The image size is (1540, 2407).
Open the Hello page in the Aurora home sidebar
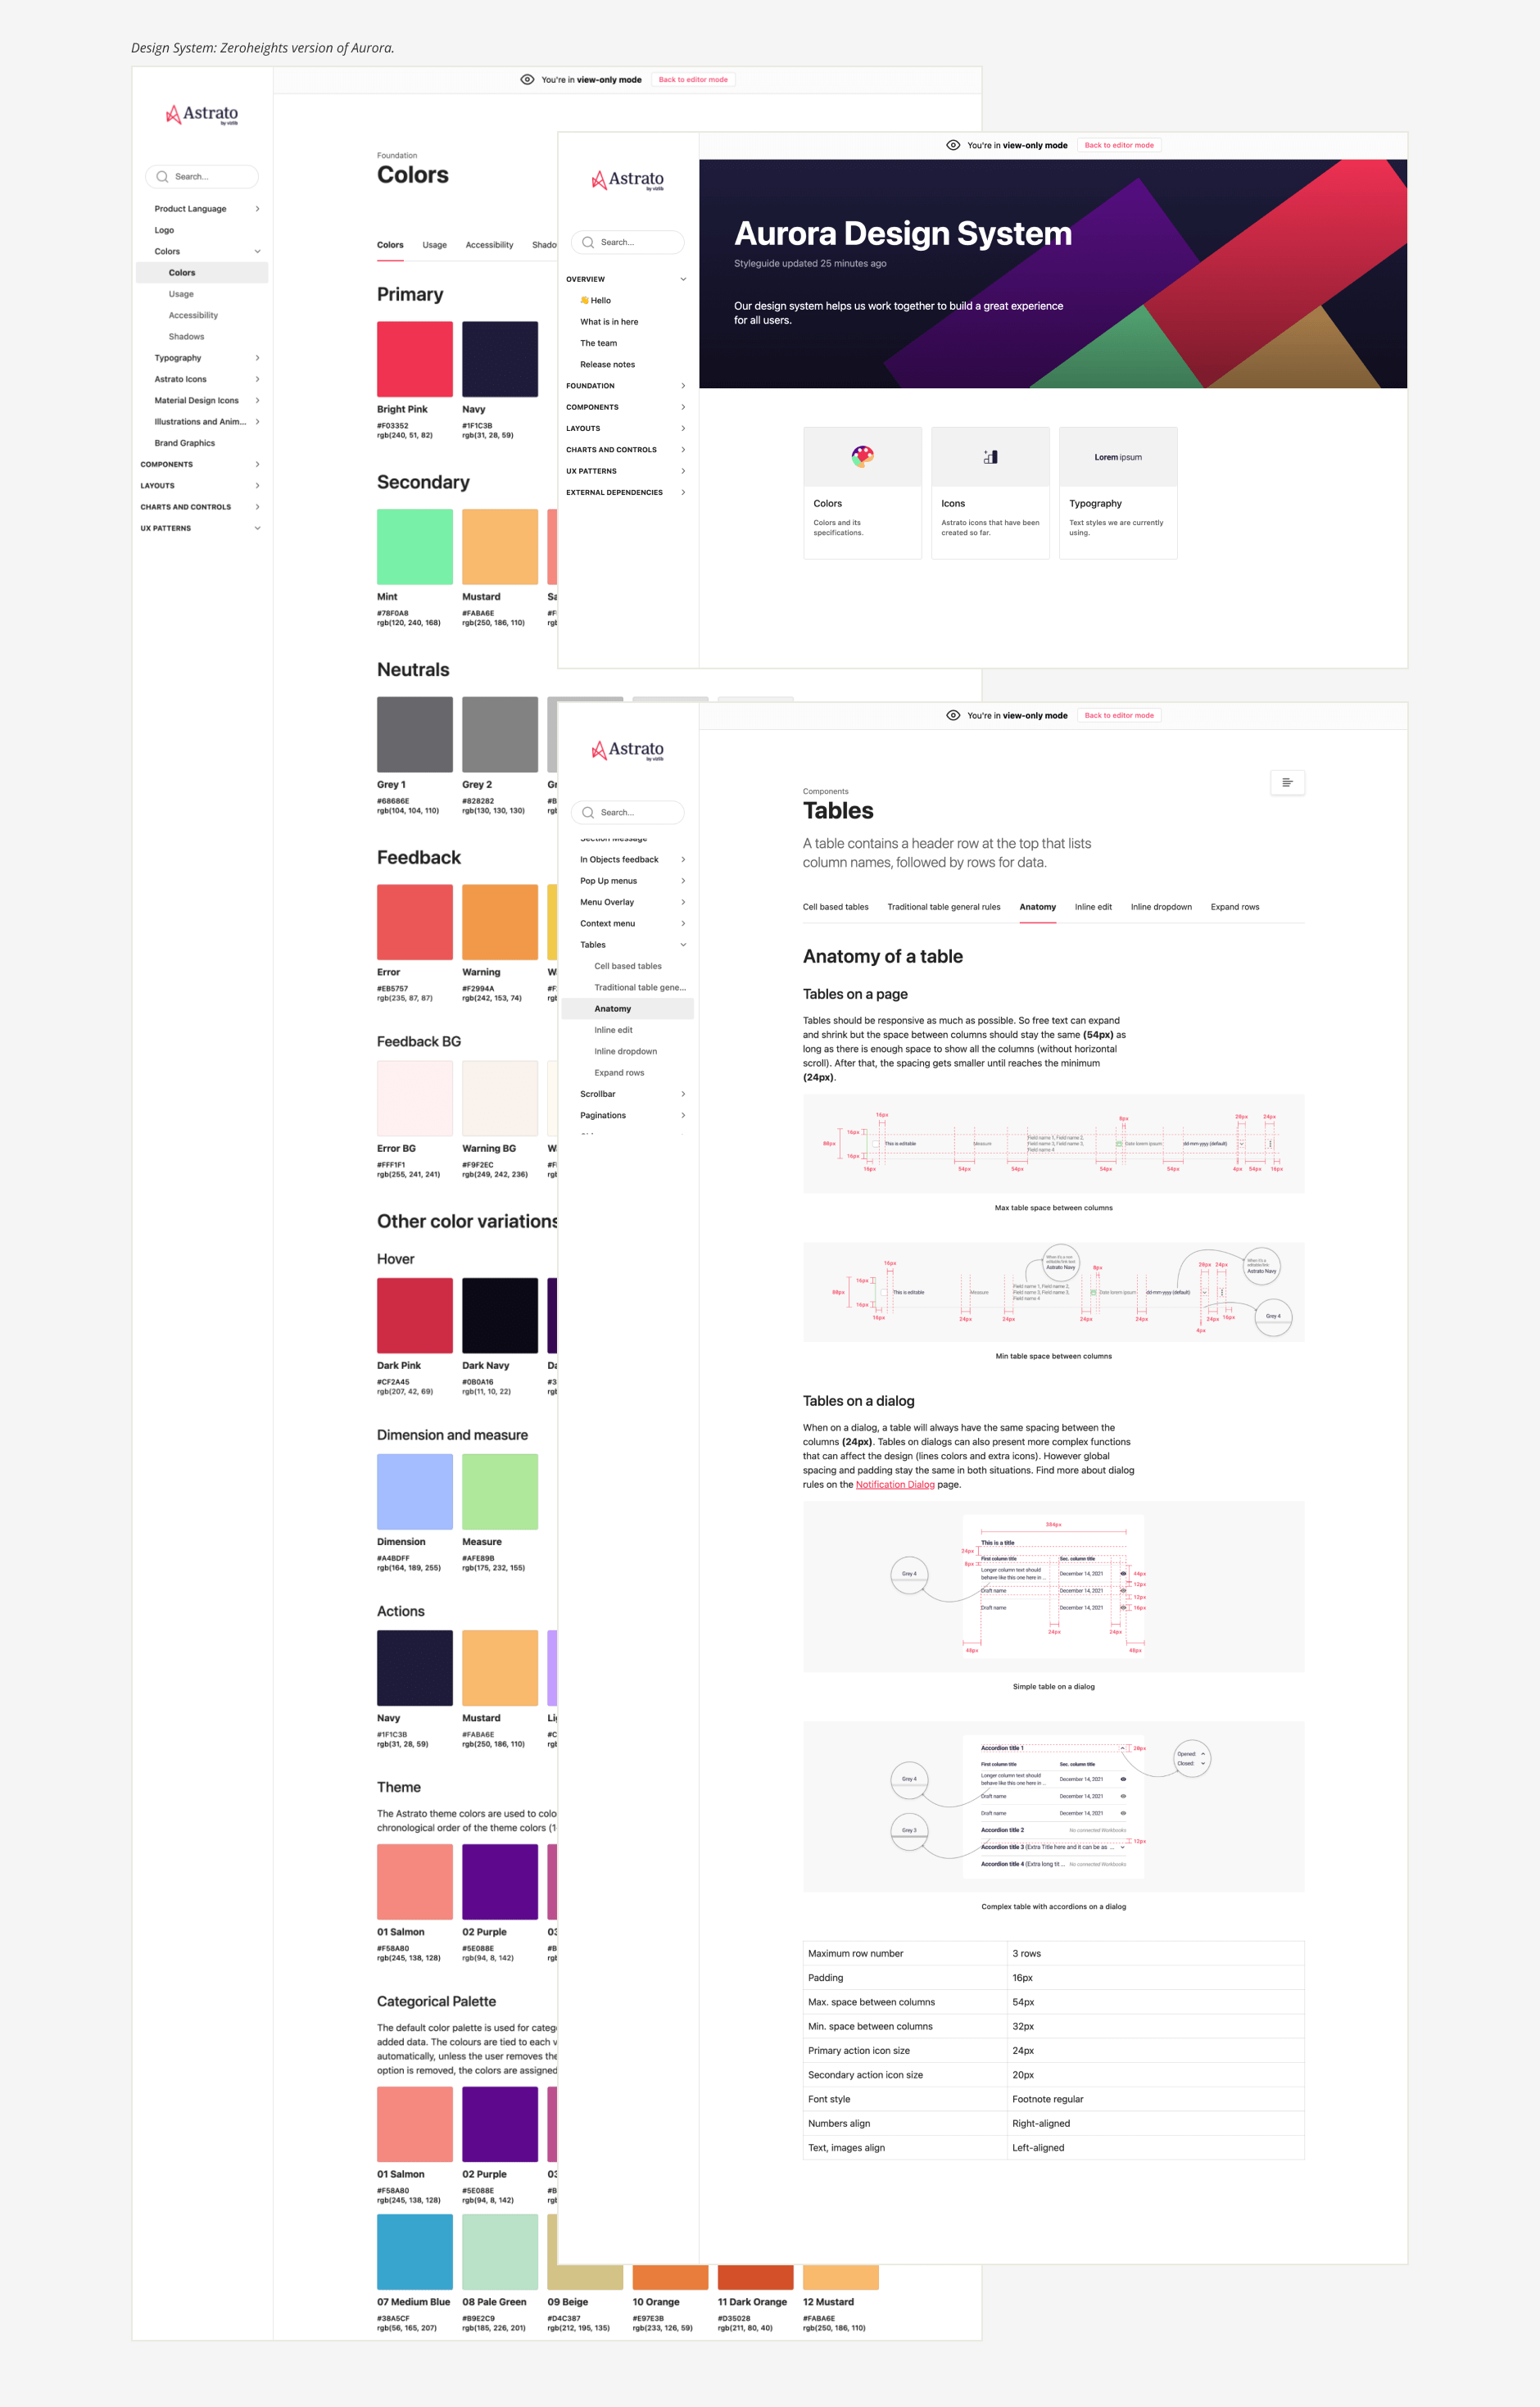pos(596,301)
